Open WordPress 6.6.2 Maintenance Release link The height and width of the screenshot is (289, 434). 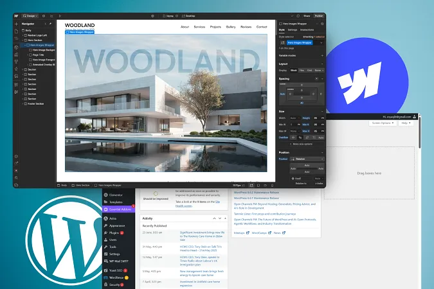(257, 193)
